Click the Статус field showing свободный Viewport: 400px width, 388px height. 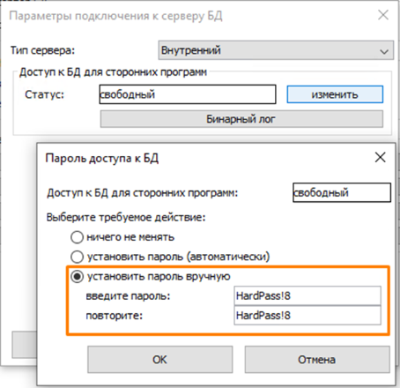(188, 94)
